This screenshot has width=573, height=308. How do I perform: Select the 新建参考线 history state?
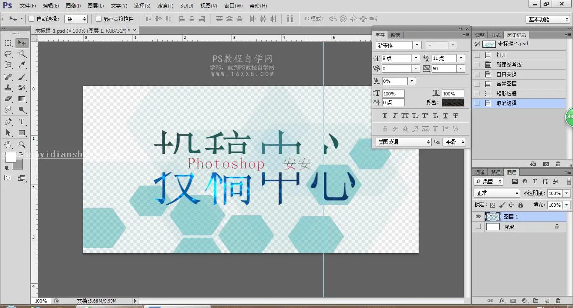(519, 64)
